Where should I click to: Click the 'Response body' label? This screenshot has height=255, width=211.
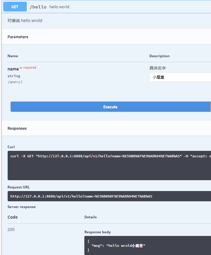pyautogui.click(x=98, y=232)
